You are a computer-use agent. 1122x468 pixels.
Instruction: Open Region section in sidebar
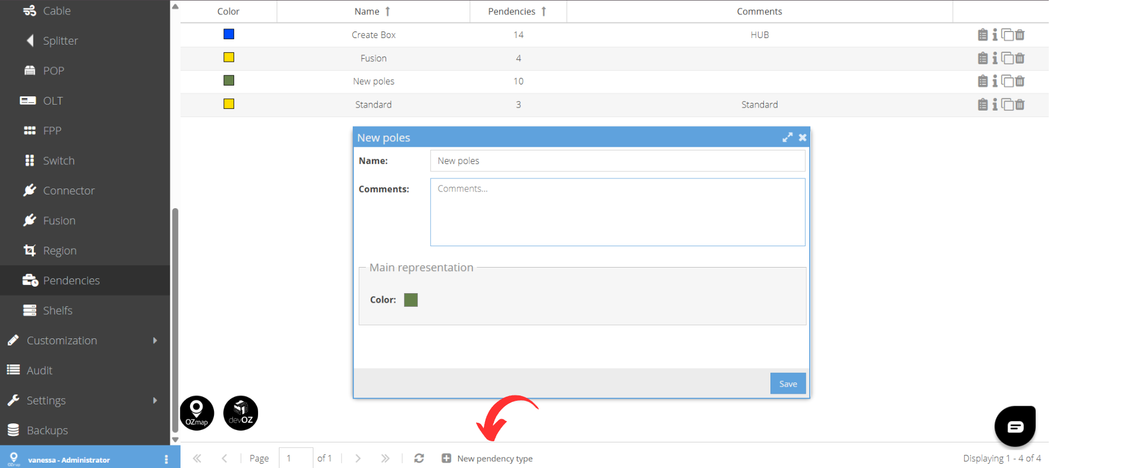coord(85,250)
